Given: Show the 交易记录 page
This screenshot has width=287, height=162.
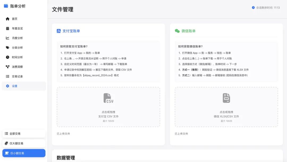Looking at the screenshot, I should pyautogui.click(x=24, y=76).
